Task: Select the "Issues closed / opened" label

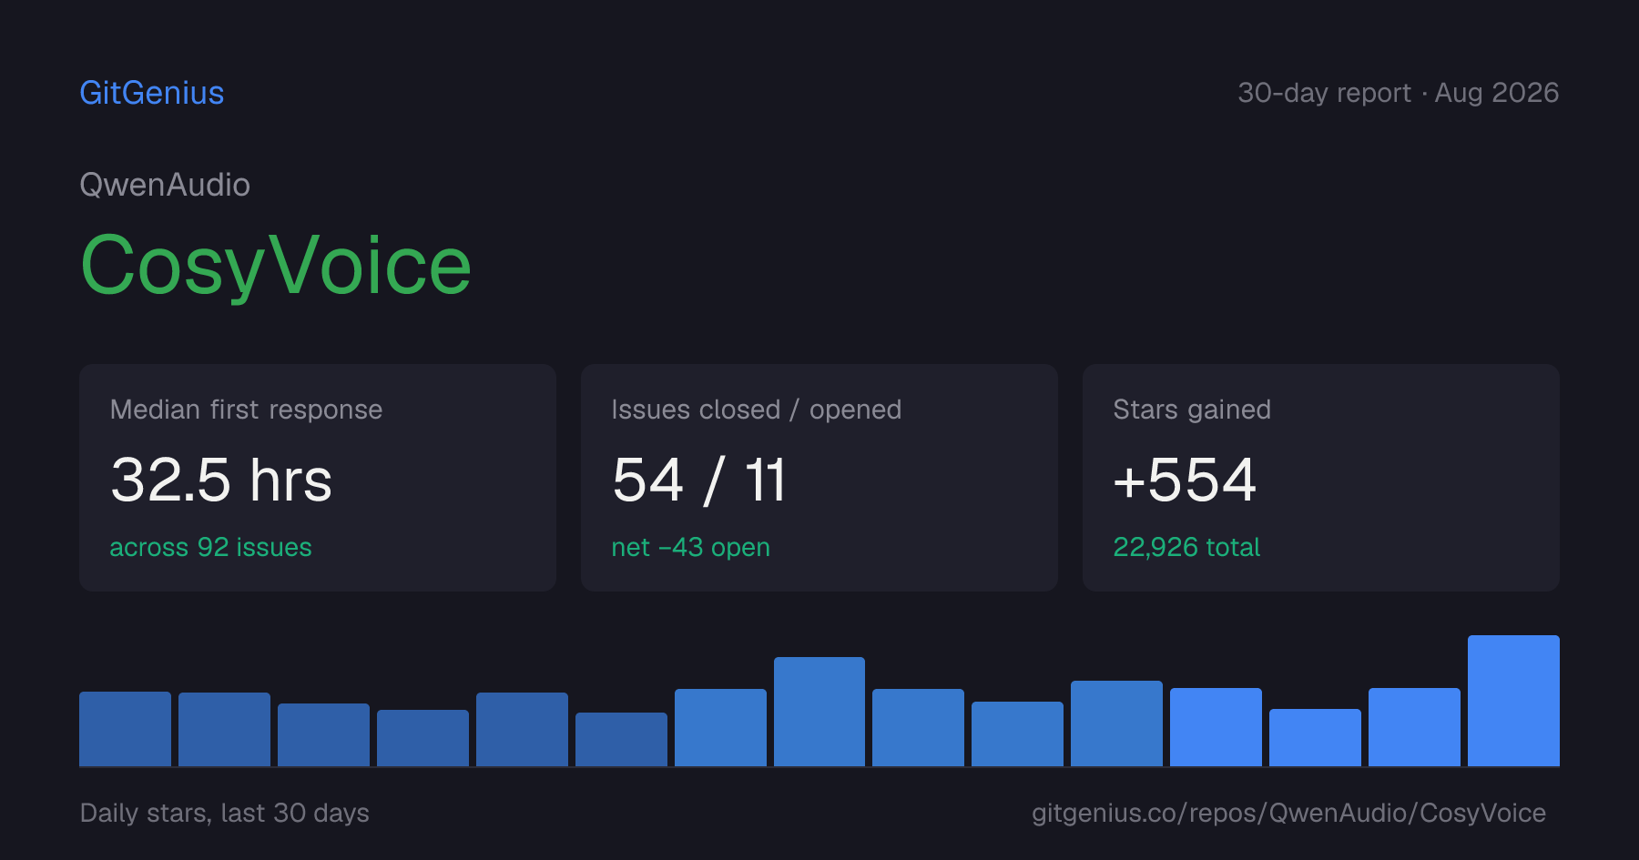Action: pyautogui.click(x=756, y=410)
